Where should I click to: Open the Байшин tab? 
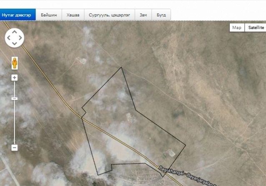49,15
